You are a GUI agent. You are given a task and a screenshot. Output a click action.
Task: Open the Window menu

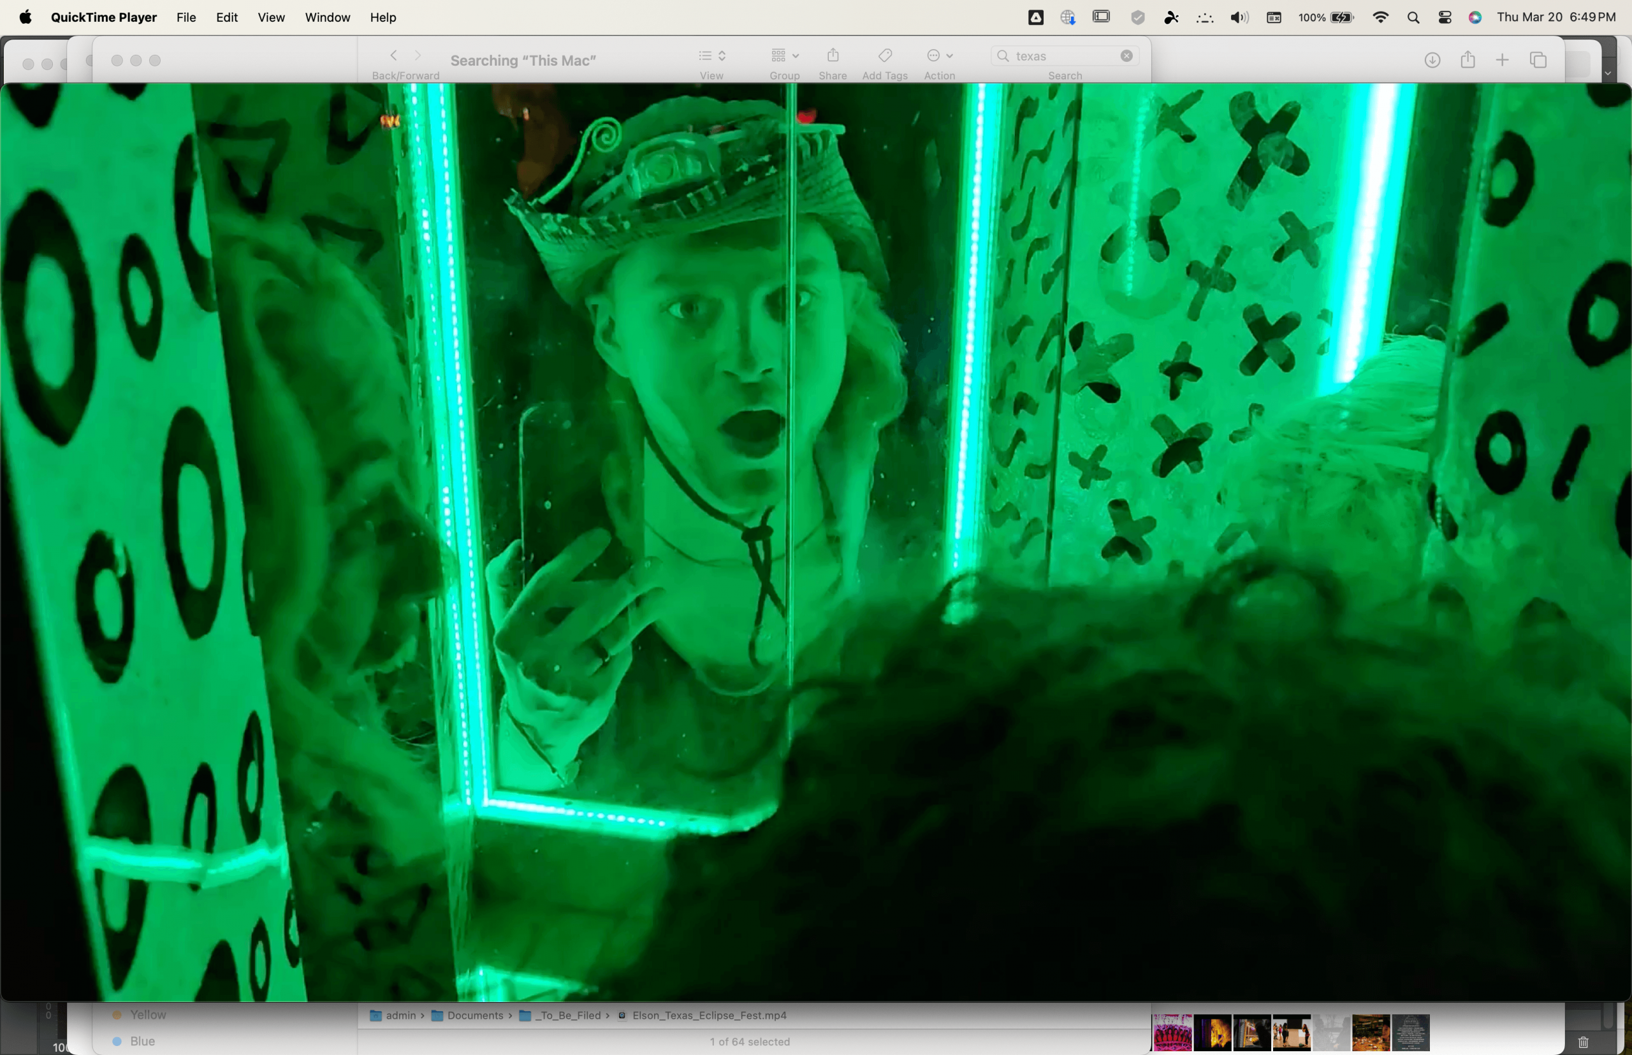(327, 18)
